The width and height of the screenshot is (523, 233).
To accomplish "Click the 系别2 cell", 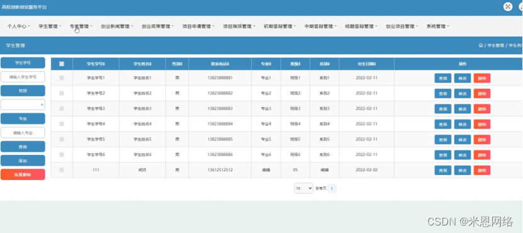I will [x=325, y=93].
